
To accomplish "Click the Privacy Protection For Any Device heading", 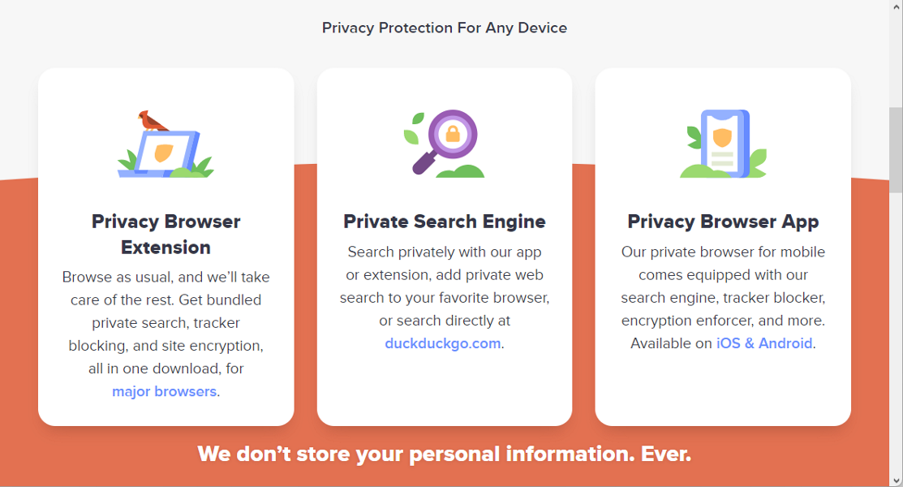I will pos(445,28).
